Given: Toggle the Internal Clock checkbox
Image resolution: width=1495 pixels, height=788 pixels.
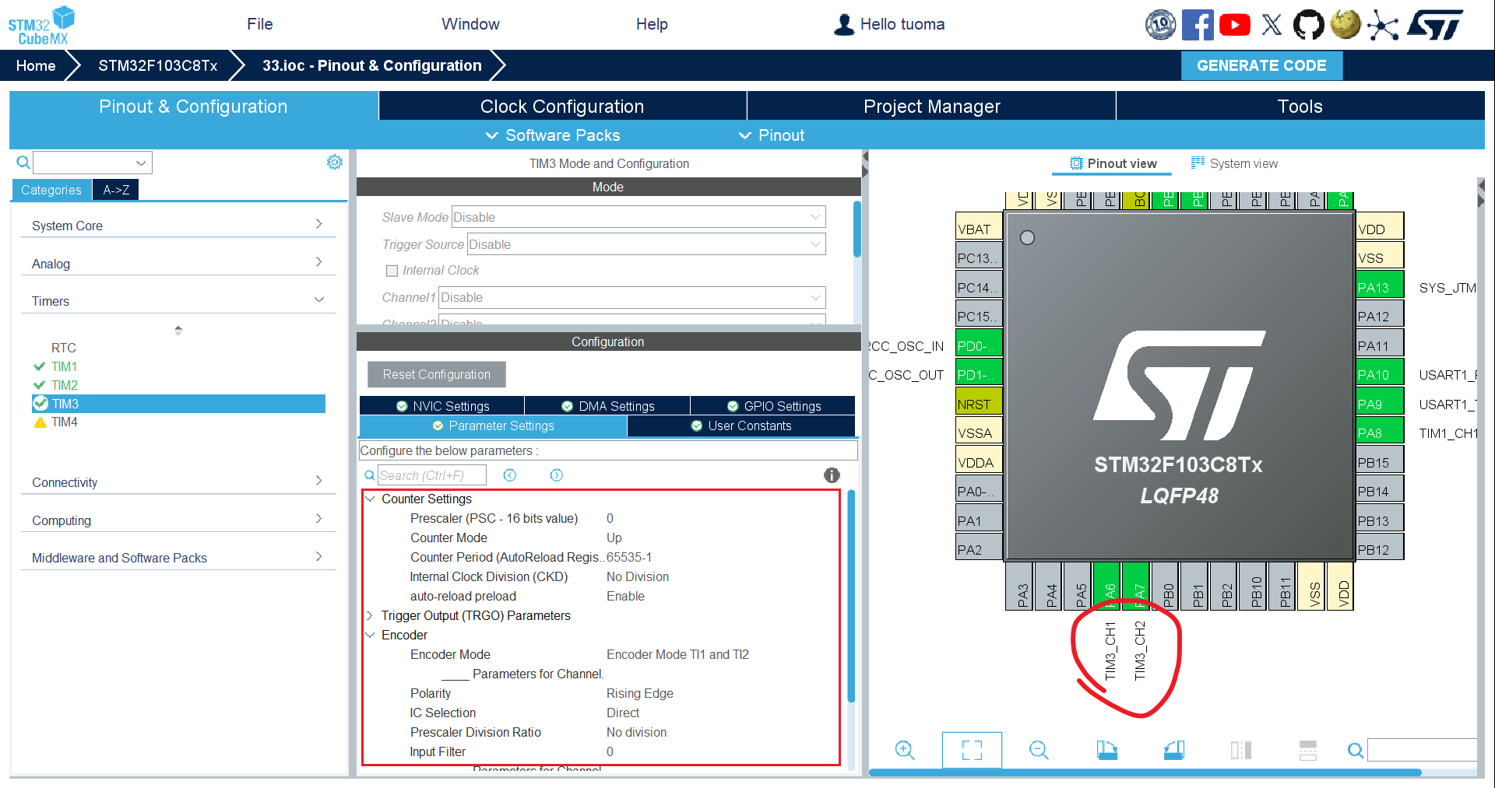Looking at the screenshot, I should tap(392, 271).
